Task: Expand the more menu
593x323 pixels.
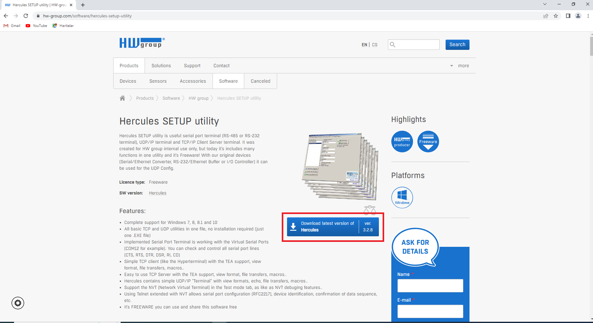Action: [x=460, y=66]
